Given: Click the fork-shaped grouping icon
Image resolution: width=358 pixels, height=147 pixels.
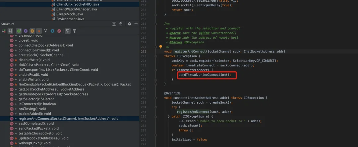Looking at the screenshot, I should click(x=46, y=31).
